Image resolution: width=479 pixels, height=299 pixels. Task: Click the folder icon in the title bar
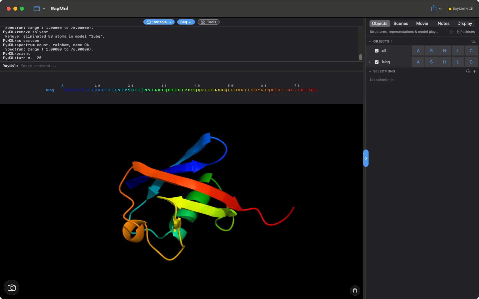tap(37, 9)
